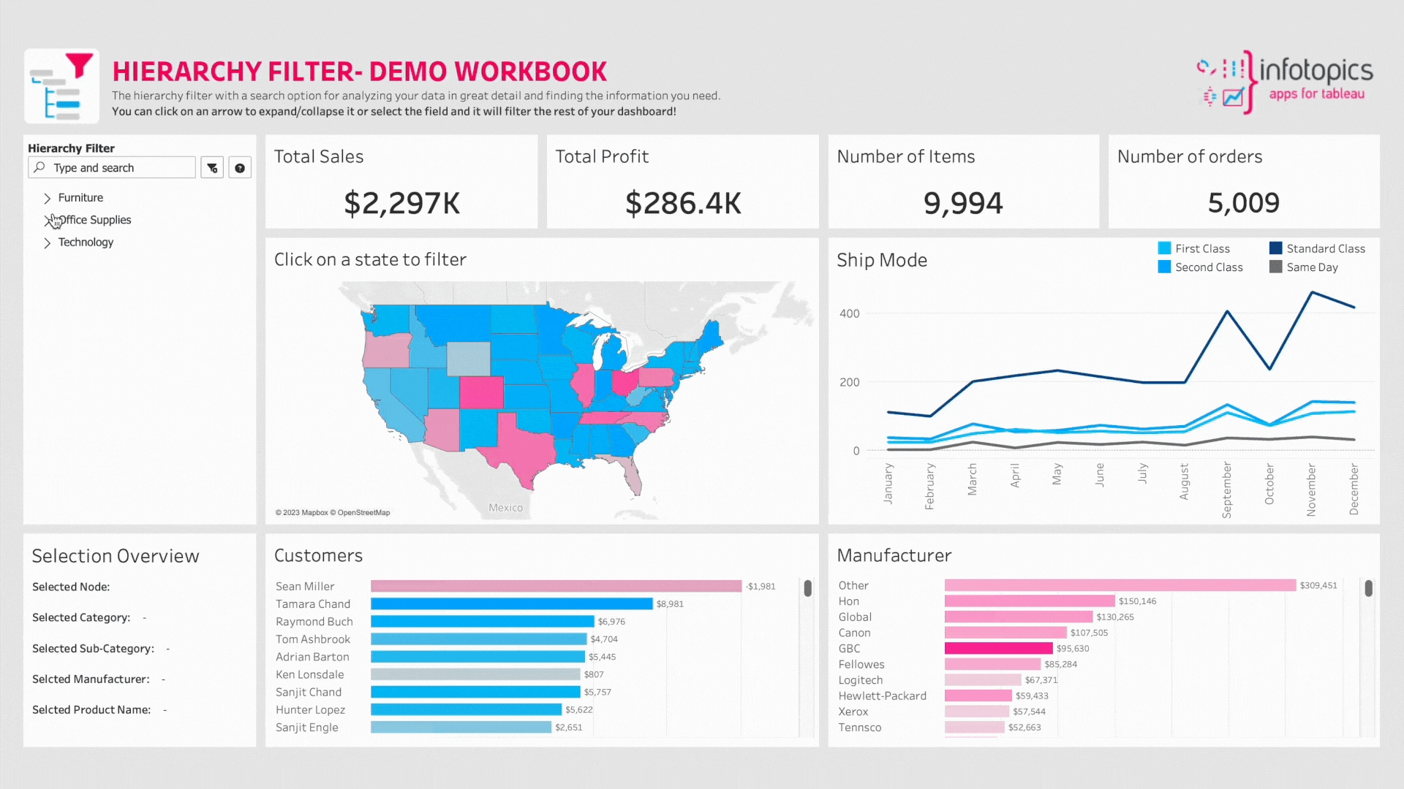Select the Furniture category label
This screenshot has height=789, width=1404.
click(x=80, y=198)
